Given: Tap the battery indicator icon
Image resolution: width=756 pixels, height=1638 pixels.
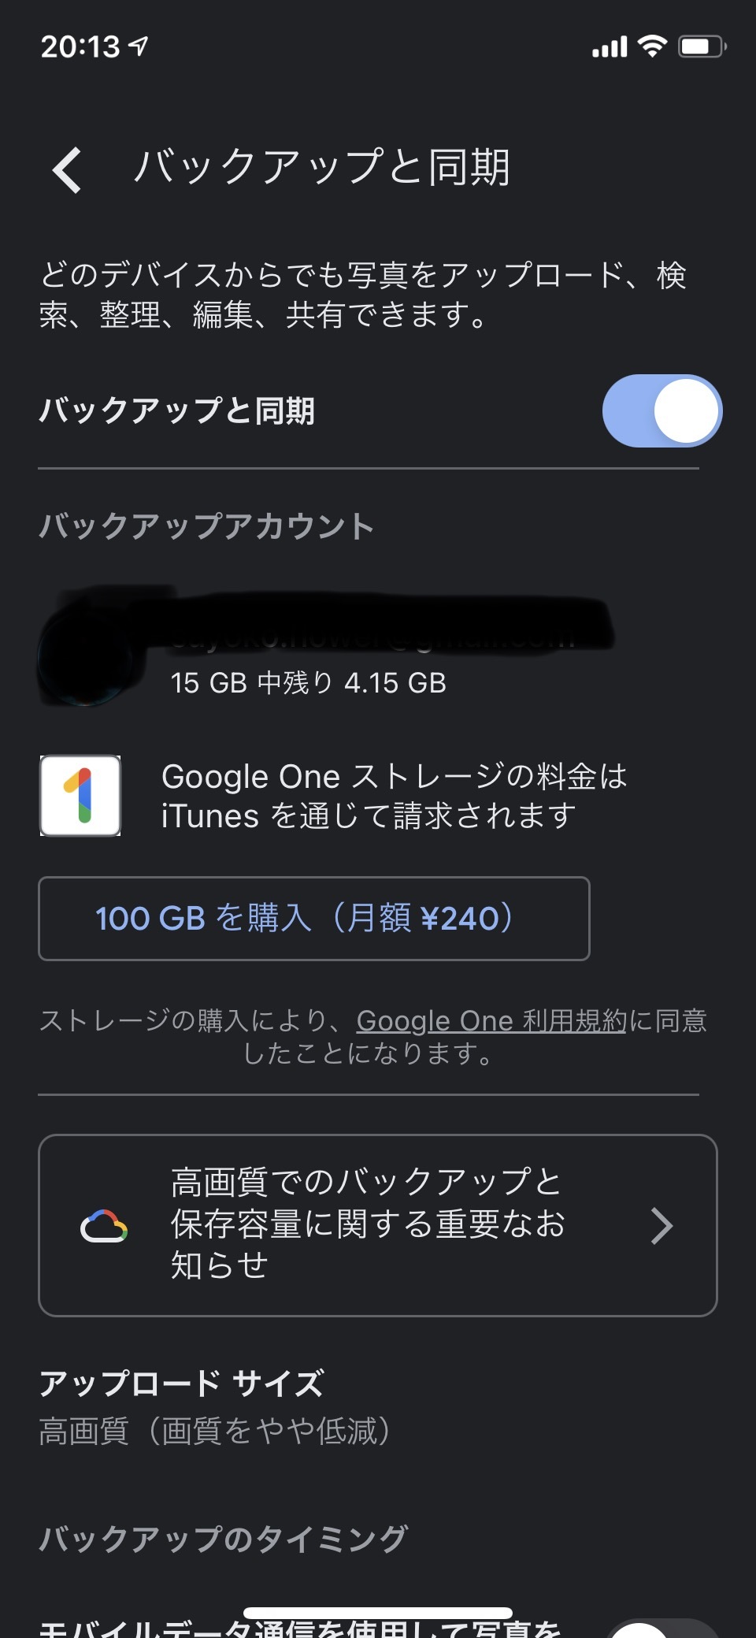Looking at the screenshot, I should tap(702, 46).
